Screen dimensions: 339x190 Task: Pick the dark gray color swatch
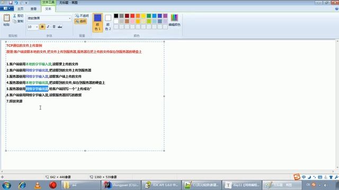click(x=121, y=16)
